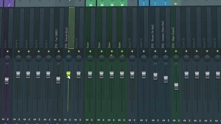Swap left/right channels on Drysch (Kick) track
The width and height of the screenshot is (221, 124).
coord(65,120)
